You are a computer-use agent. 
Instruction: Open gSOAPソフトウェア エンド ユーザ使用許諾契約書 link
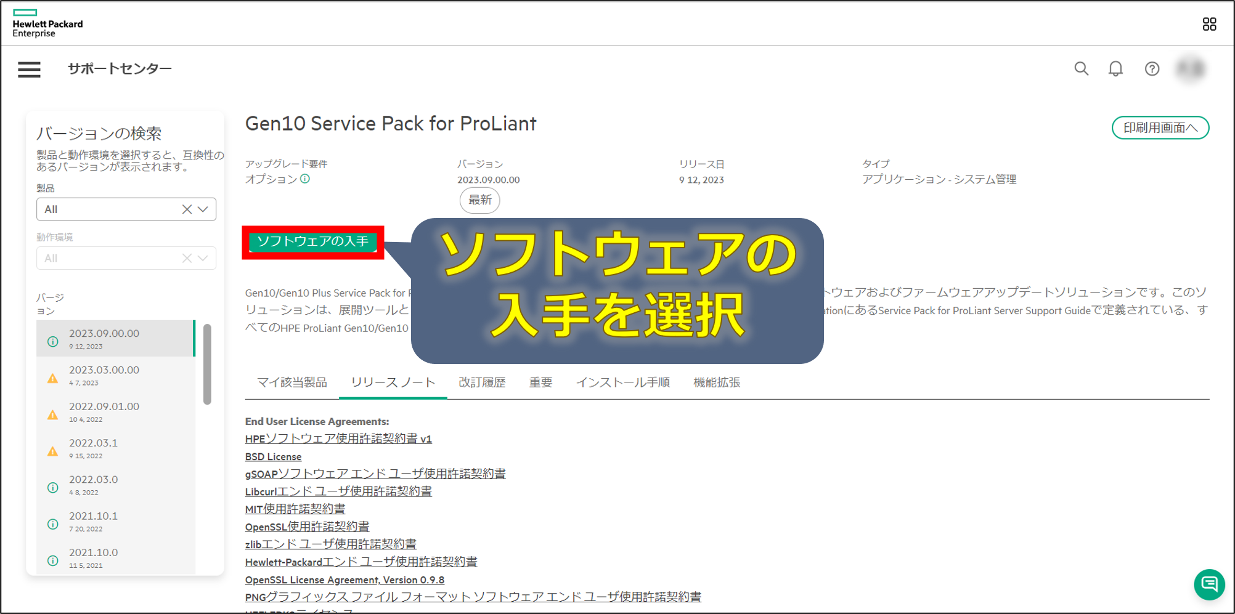pyautogui.click(x=375, y=474)
